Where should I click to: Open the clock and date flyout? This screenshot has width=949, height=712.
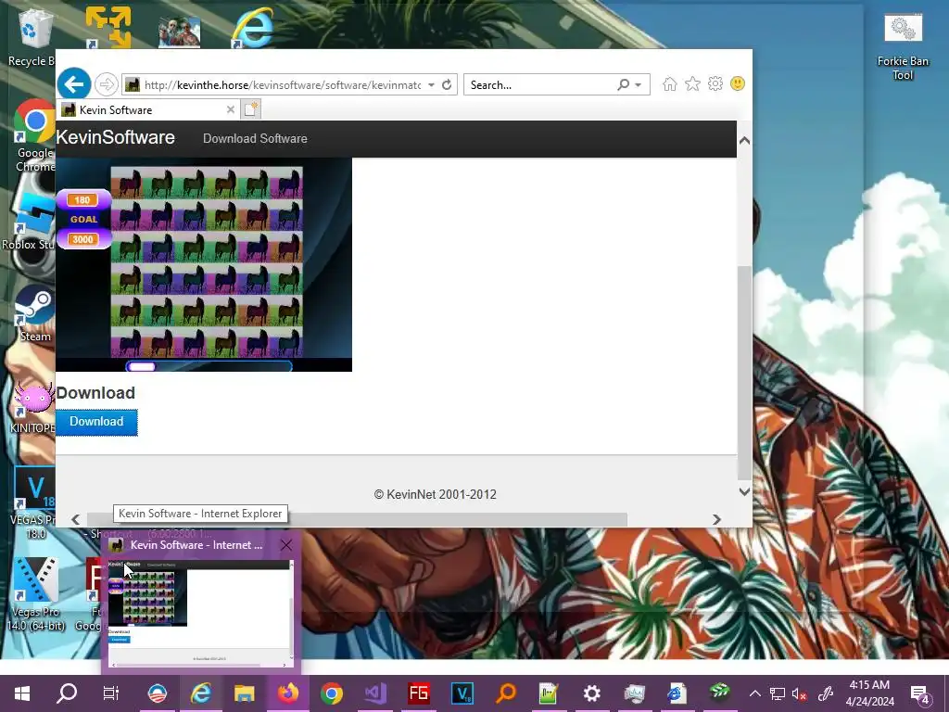click(x=869, y=693)
